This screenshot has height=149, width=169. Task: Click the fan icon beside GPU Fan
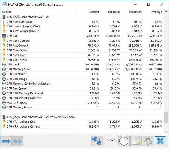[x=4, y=36]
